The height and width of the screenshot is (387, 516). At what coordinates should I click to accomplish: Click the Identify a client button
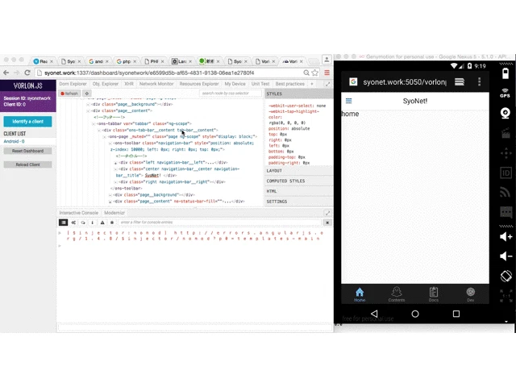pos(27,122)
